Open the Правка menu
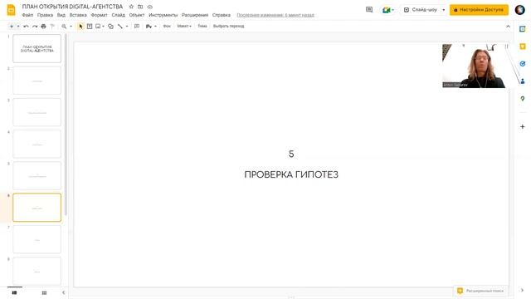This screenshot has height=299, width=531. point(45,15)
